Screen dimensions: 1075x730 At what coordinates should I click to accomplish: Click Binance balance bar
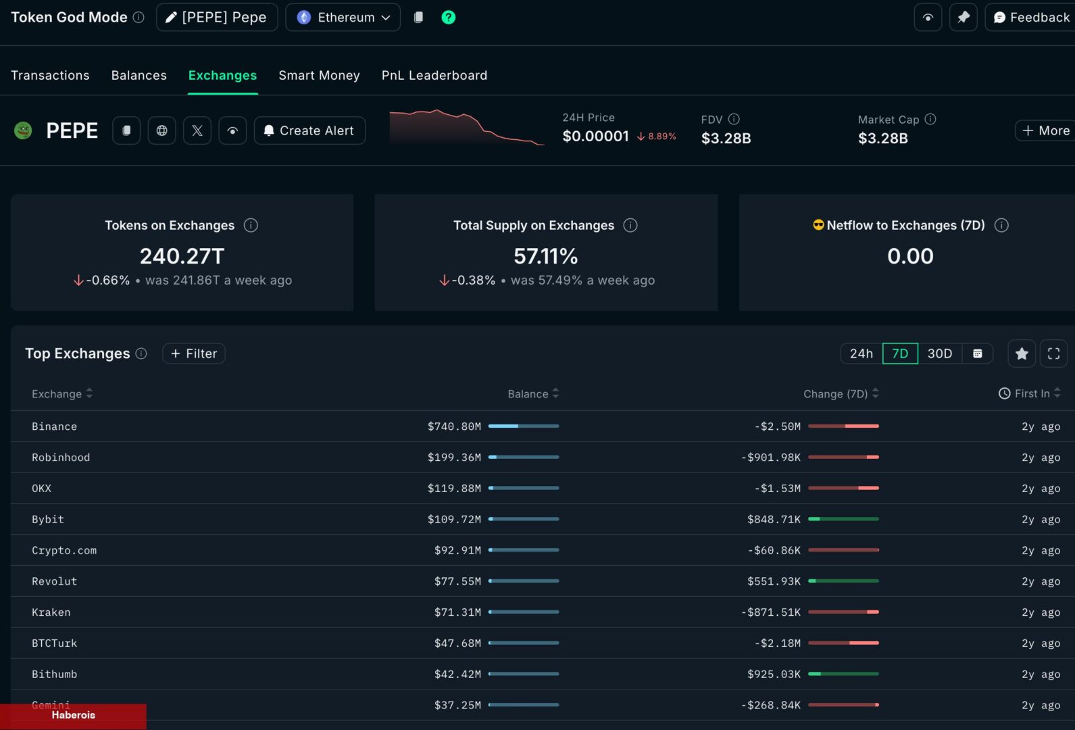coord(524,426)
